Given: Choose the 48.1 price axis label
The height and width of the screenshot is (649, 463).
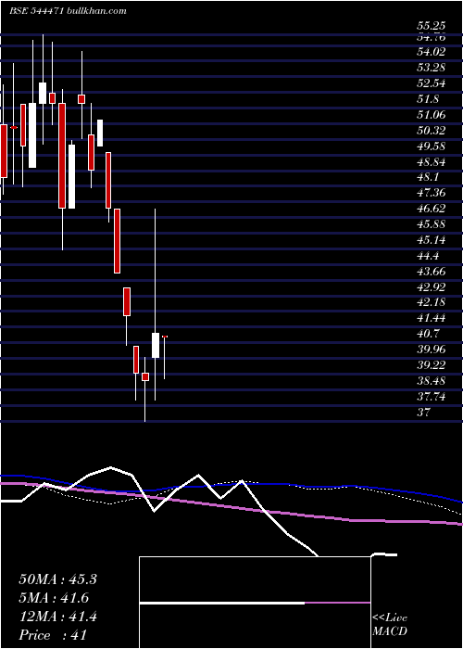Looking at the screenshot, I should click(428, 177).
